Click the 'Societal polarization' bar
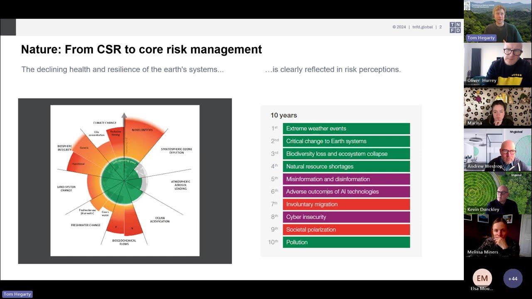Viewport: 532px width, 299px height. pos(346,230)
